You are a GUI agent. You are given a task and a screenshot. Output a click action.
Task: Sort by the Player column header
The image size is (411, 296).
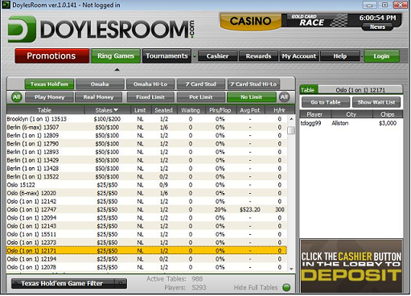pos(315,114)
